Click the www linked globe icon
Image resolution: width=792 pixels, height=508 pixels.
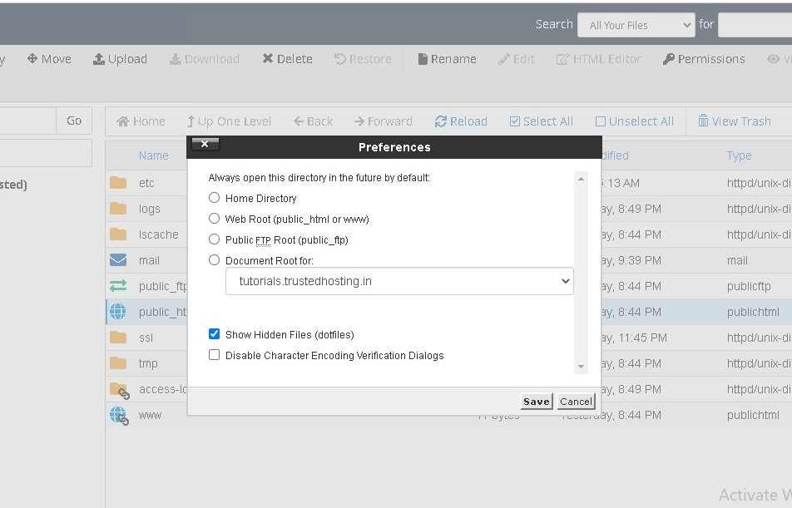coord(120,416)
